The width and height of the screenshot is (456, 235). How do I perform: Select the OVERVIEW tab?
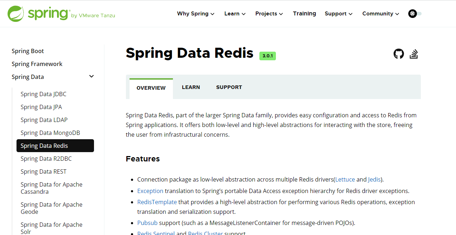[151, 88]
